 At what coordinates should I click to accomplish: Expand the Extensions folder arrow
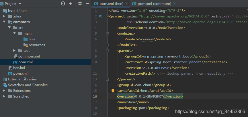click(4, 91)
